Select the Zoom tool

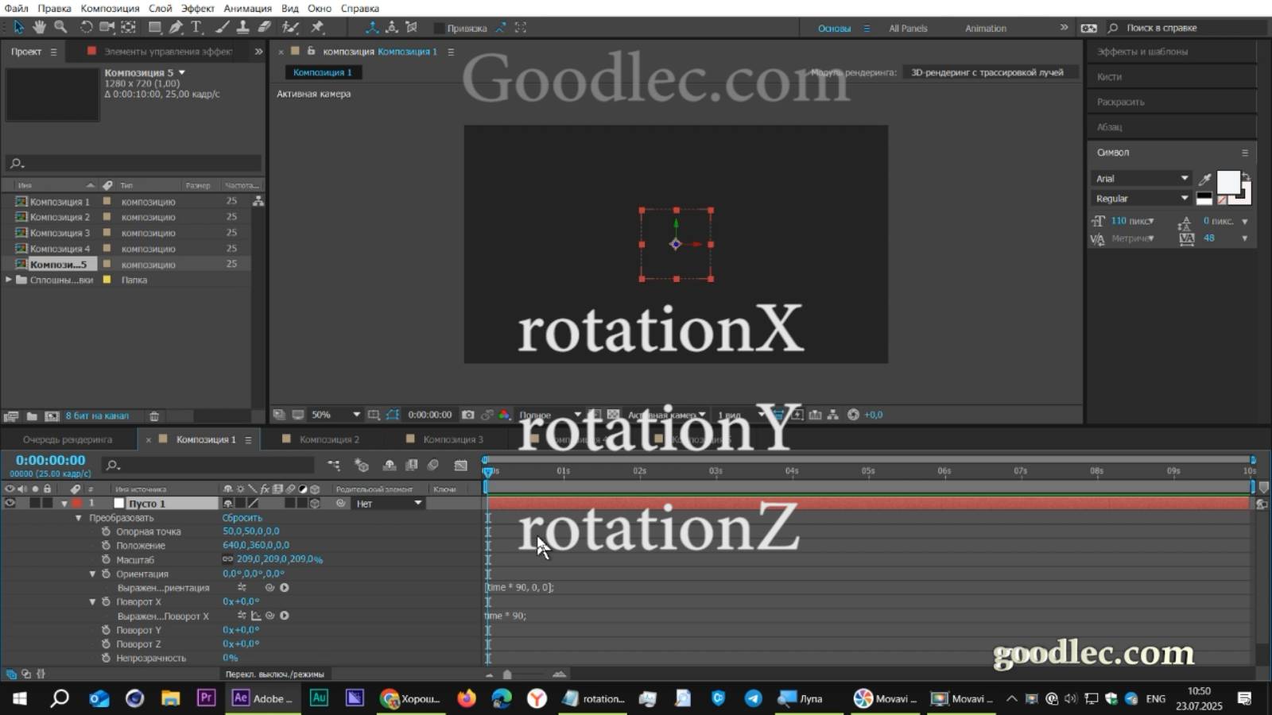coord(61,27)
